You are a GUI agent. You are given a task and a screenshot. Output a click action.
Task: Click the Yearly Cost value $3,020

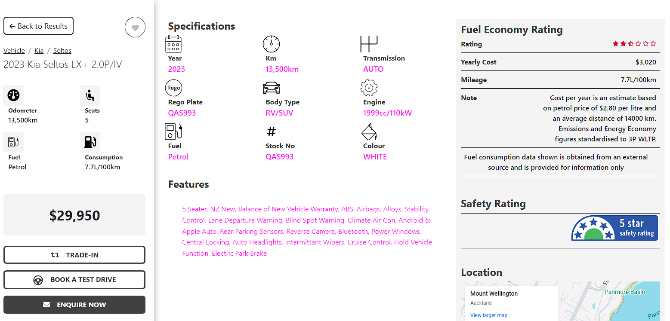645,62
